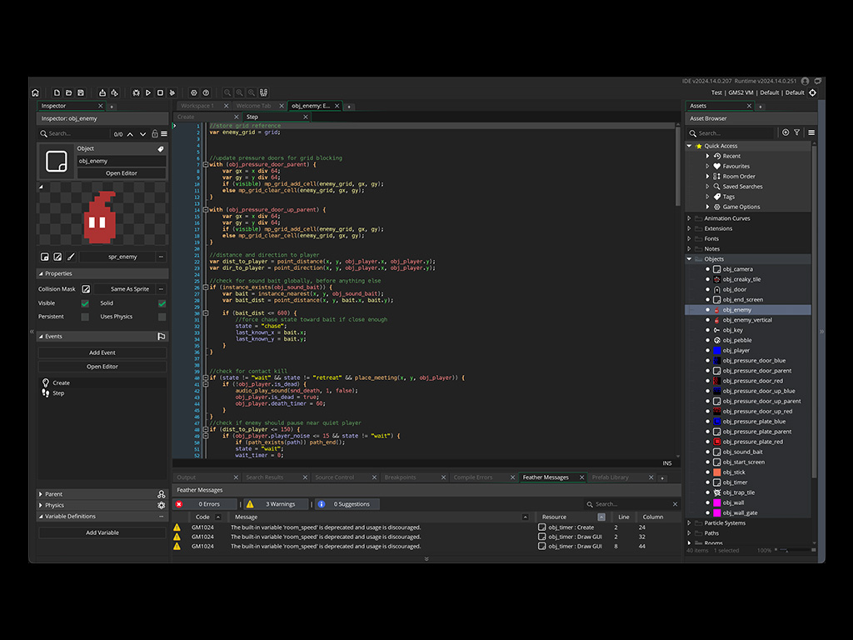Run the game with the play icon
The width and height of the screenshot is (853, 640).
tap(148, 92)
